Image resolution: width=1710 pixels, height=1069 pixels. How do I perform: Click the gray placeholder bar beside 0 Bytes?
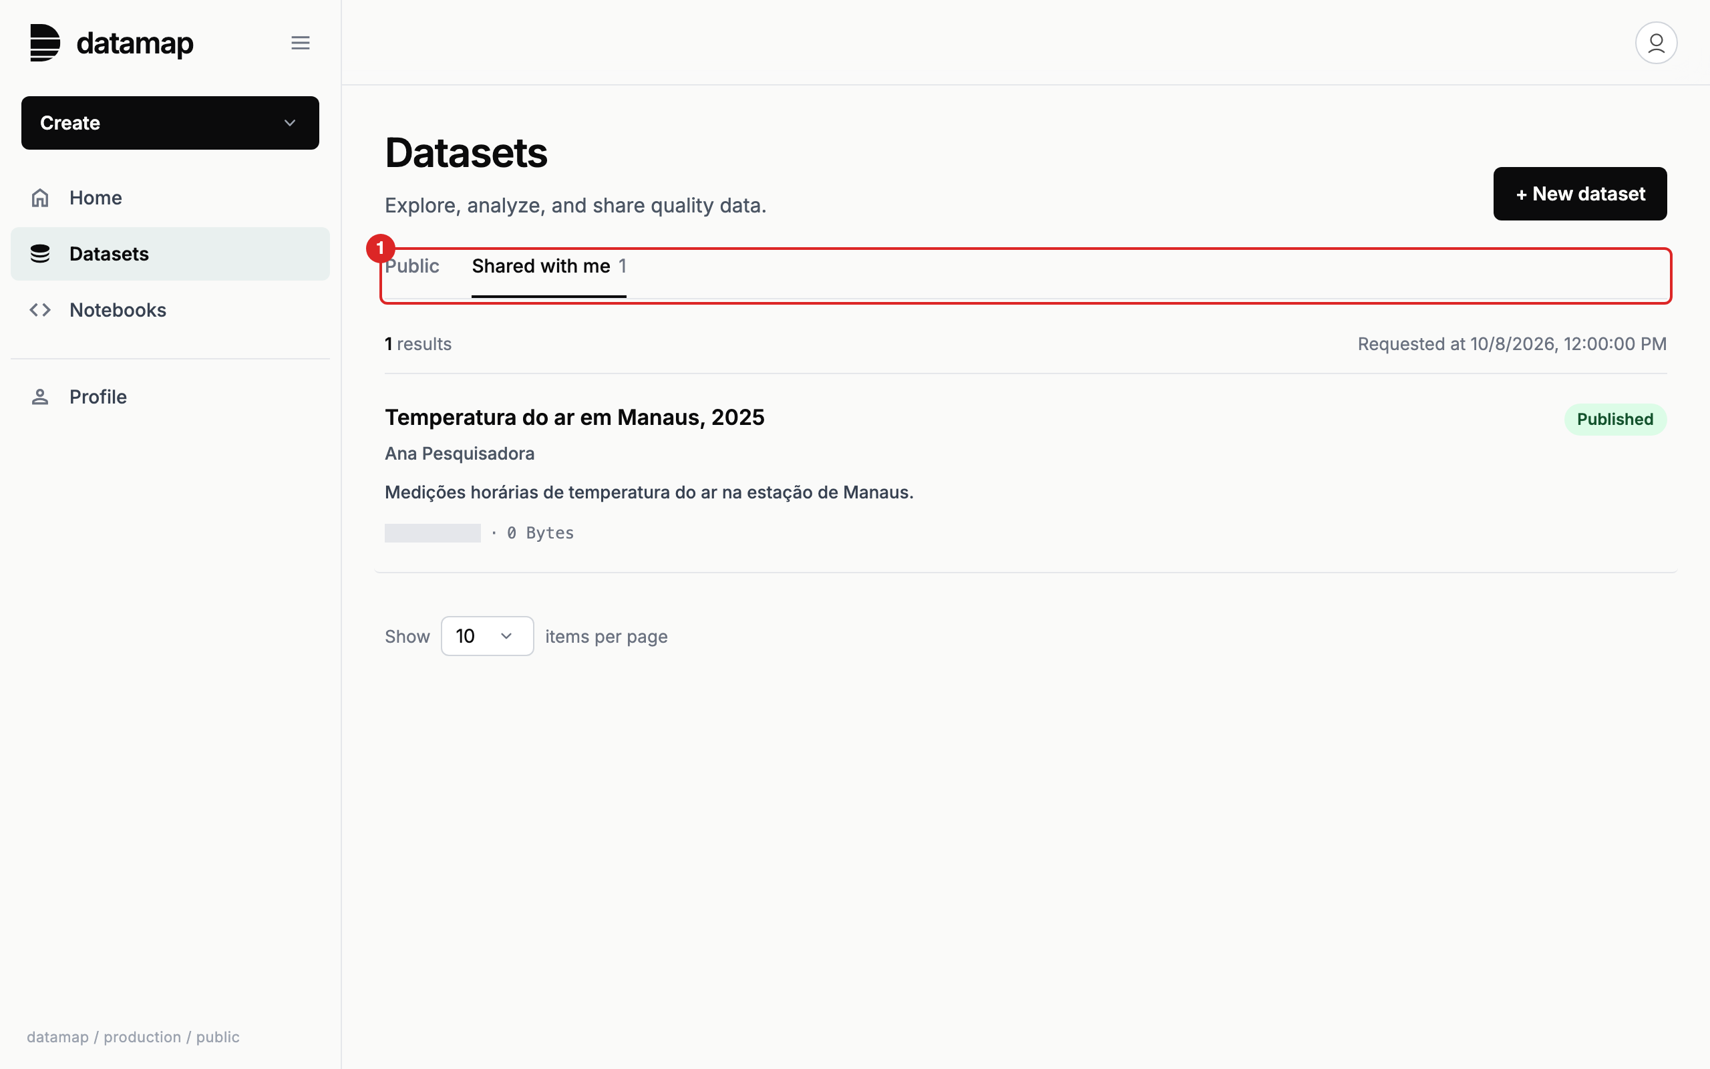pos(432,533)
